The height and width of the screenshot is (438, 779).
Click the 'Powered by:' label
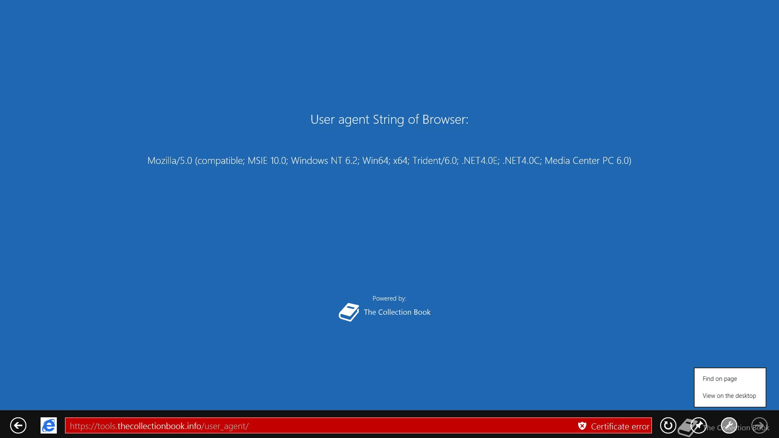[389, 298]
